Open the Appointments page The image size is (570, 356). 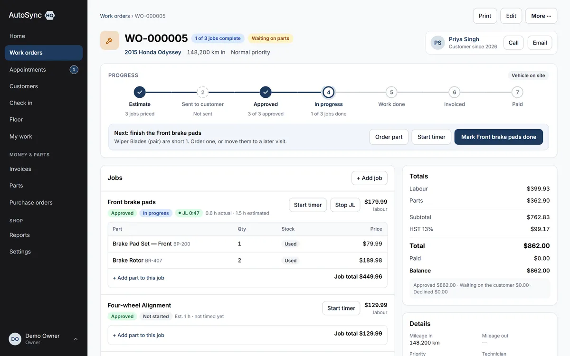click(x=44, y=70)
